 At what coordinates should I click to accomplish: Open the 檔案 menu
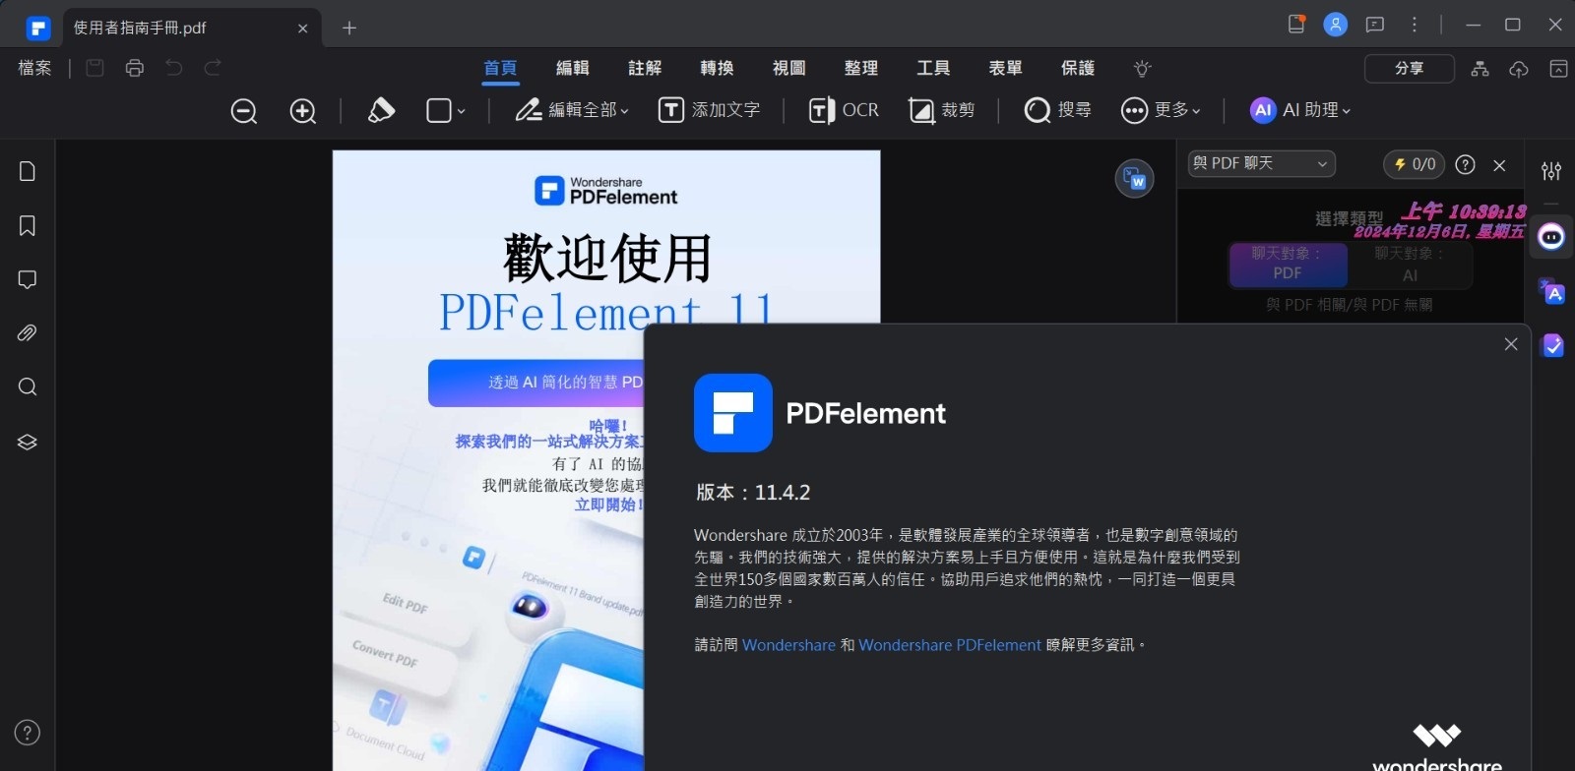[34, 68]
